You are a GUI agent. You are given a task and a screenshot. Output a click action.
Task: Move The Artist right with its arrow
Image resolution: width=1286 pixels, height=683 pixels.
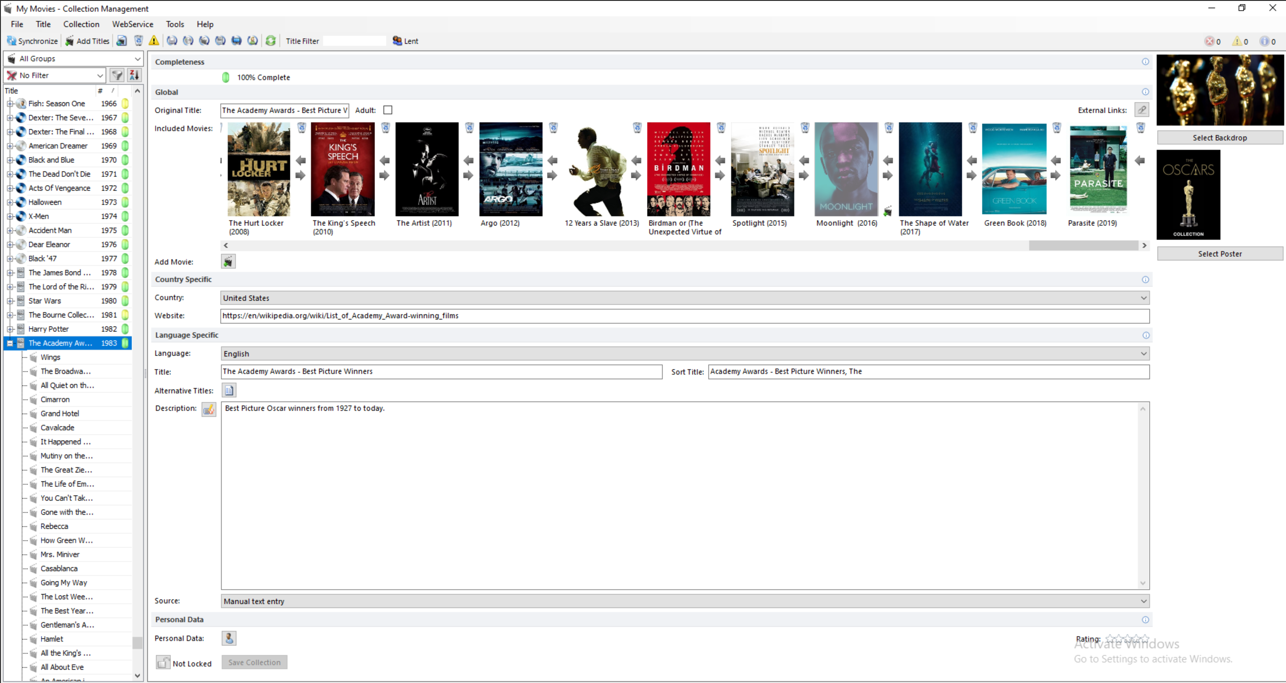tap(468, 175)
